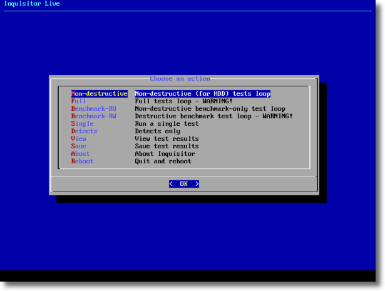Click 'Quit and reboot' description text

(x=163, y=161)
